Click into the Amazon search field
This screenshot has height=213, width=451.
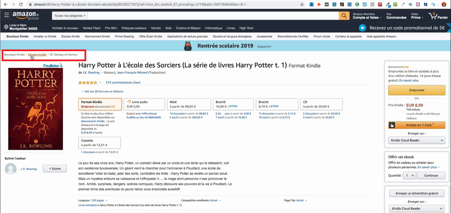(213, 16)
